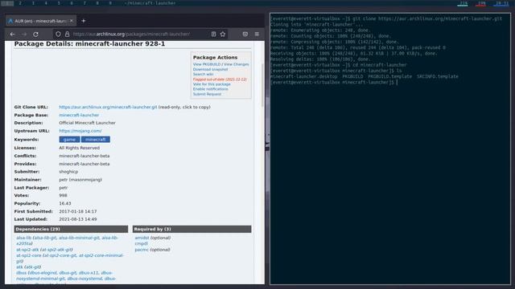Select 'Official Minecraft Launcher' description text
The width and height of the screenshot is (515, 289).
pos(87,123)
